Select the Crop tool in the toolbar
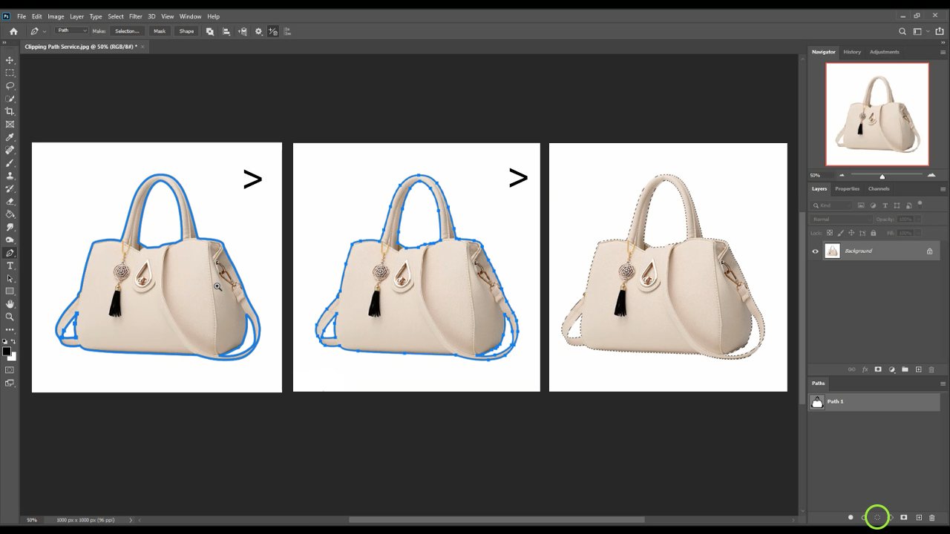The width and height of the screenshot is (950, 534). click(x=10, y=111)
